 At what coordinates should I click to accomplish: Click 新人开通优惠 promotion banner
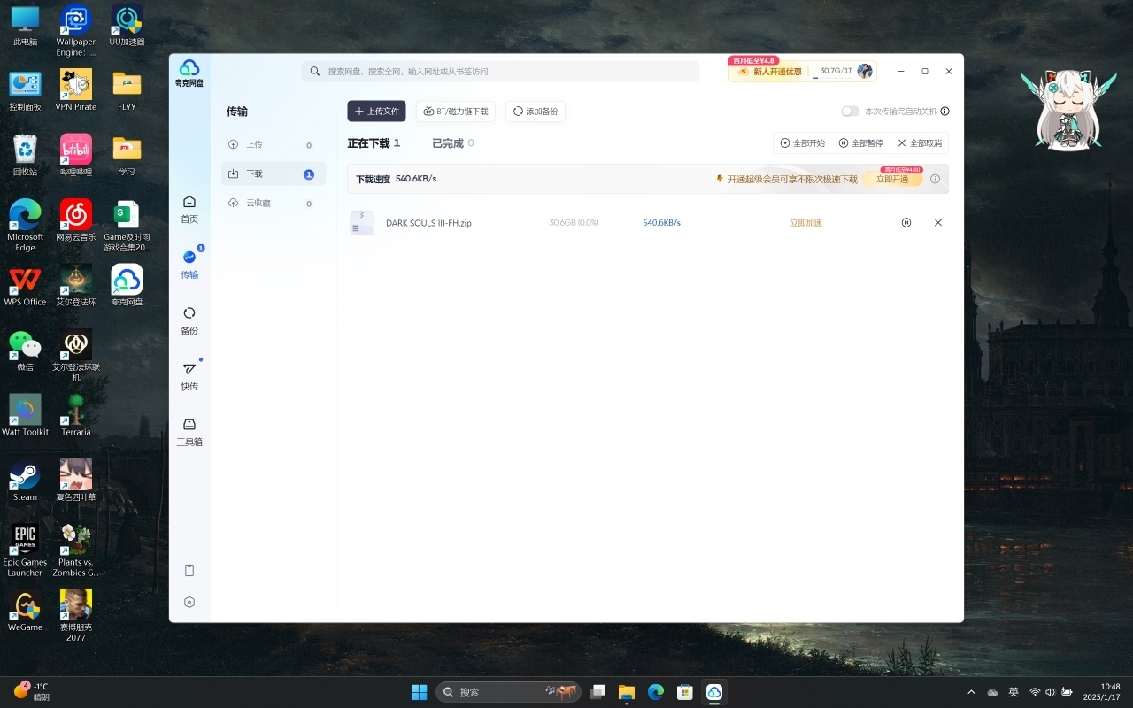click(x=770, y=72)
